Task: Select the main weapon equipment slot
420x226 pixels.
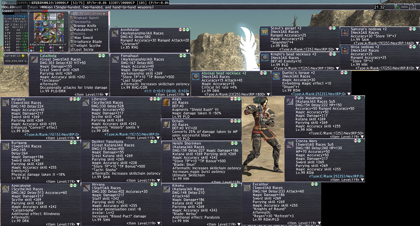Action: [x=38, y=16]
